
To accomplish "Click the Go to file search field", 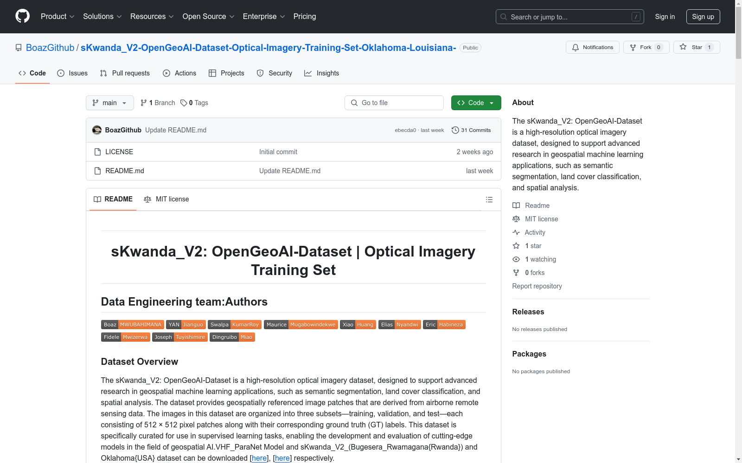I will (394, 103).
